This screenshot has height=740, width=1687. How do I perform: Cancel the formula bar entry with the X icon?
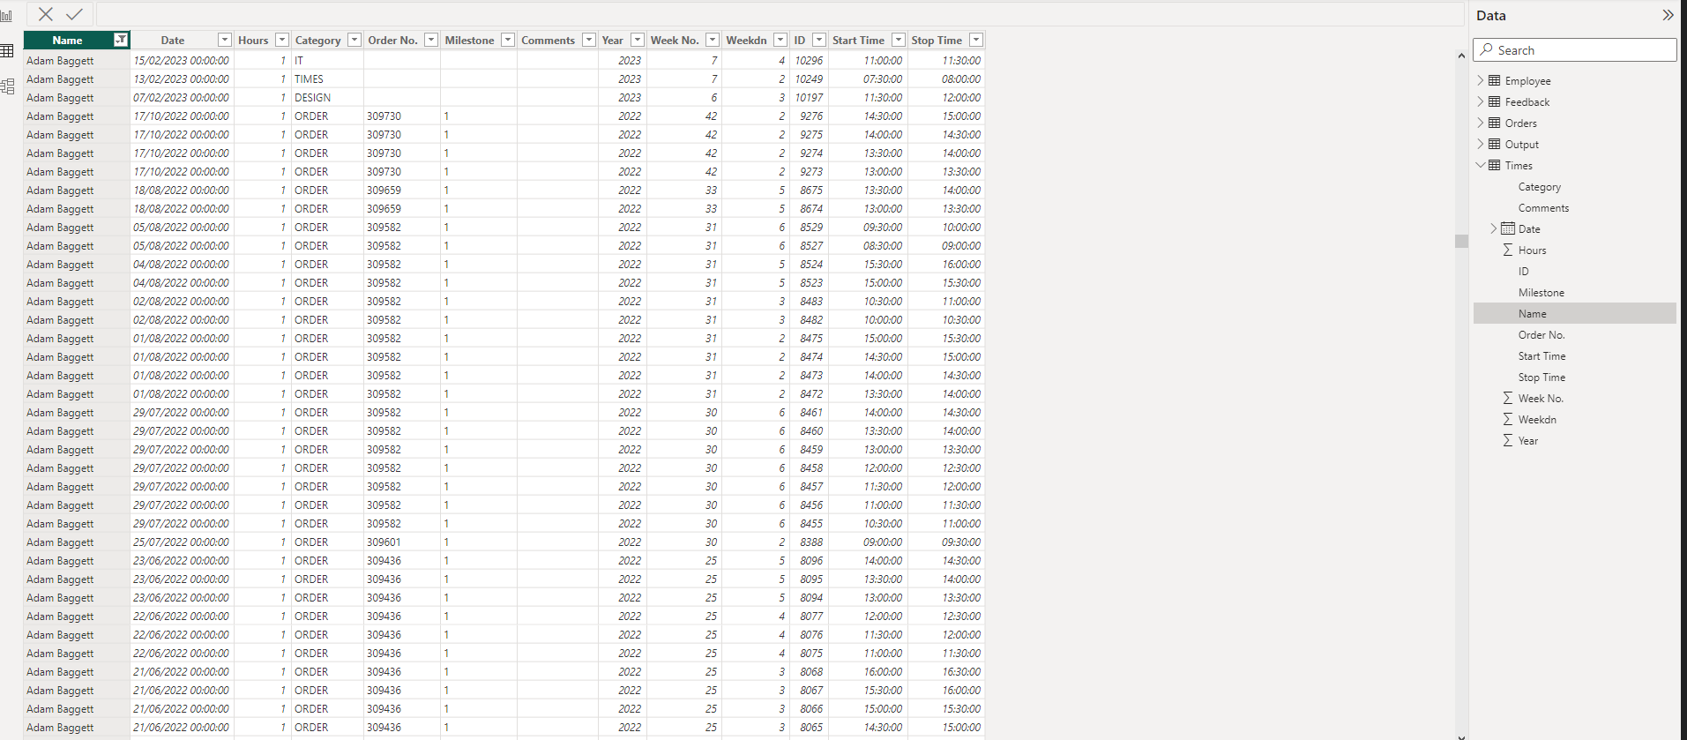(46, 14)
